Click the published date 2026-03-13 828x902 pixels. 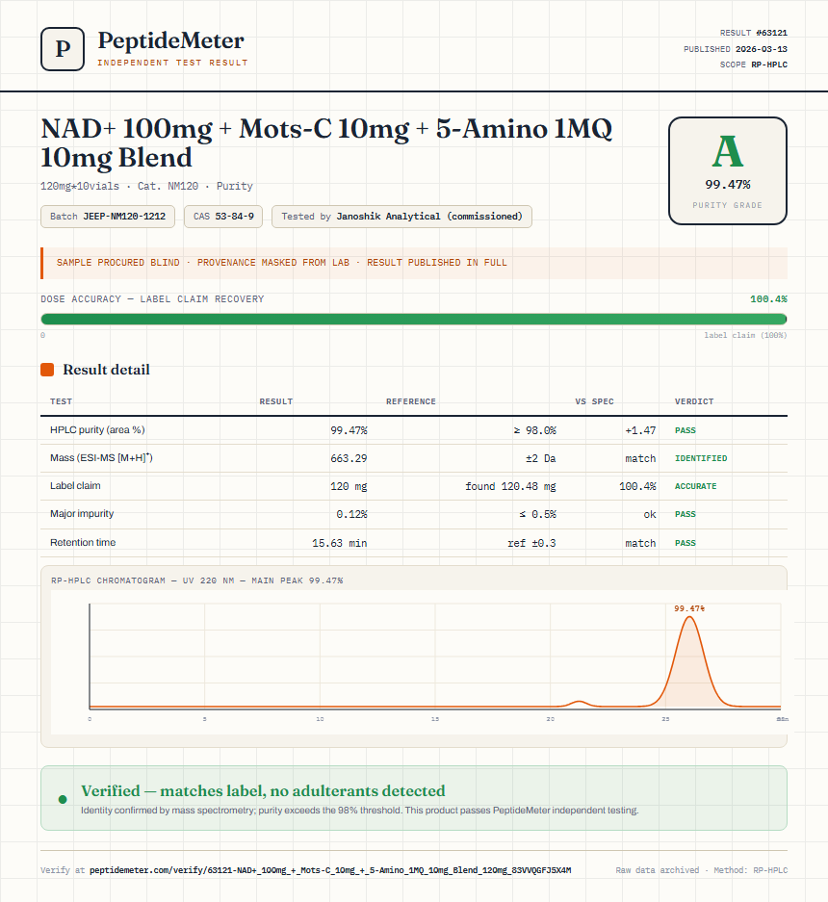point(762,49)
